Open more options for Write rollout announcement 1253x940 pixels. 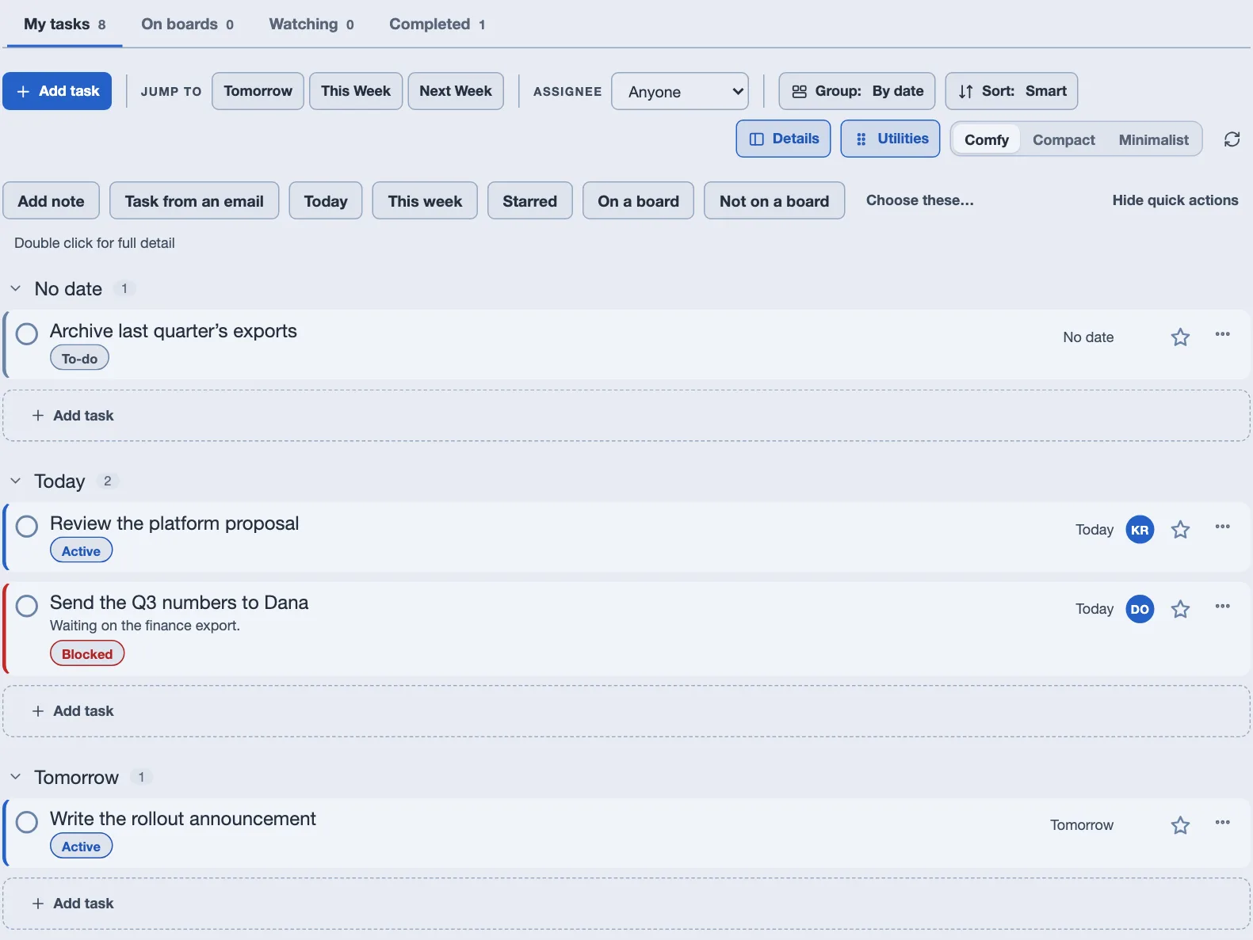(1222, 822)
